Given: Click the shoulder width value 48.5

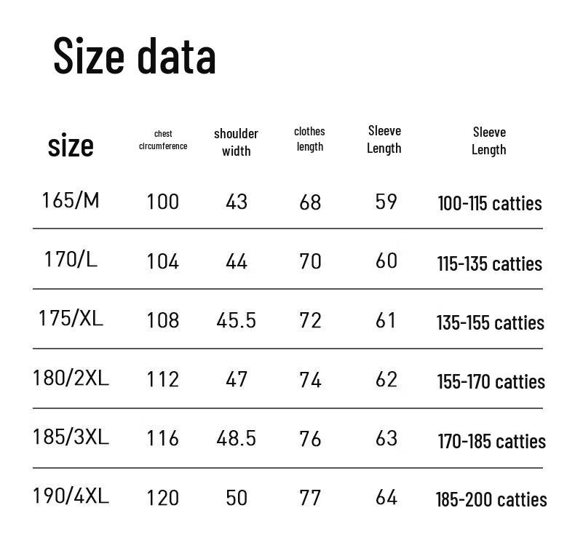Looking at the screenshot, I should coord(236,438).
